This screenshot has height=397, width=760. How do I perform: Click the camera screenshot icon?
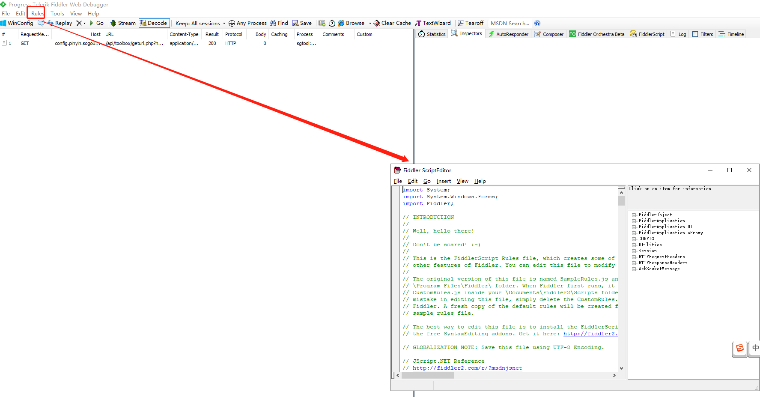tap(322, 23)
